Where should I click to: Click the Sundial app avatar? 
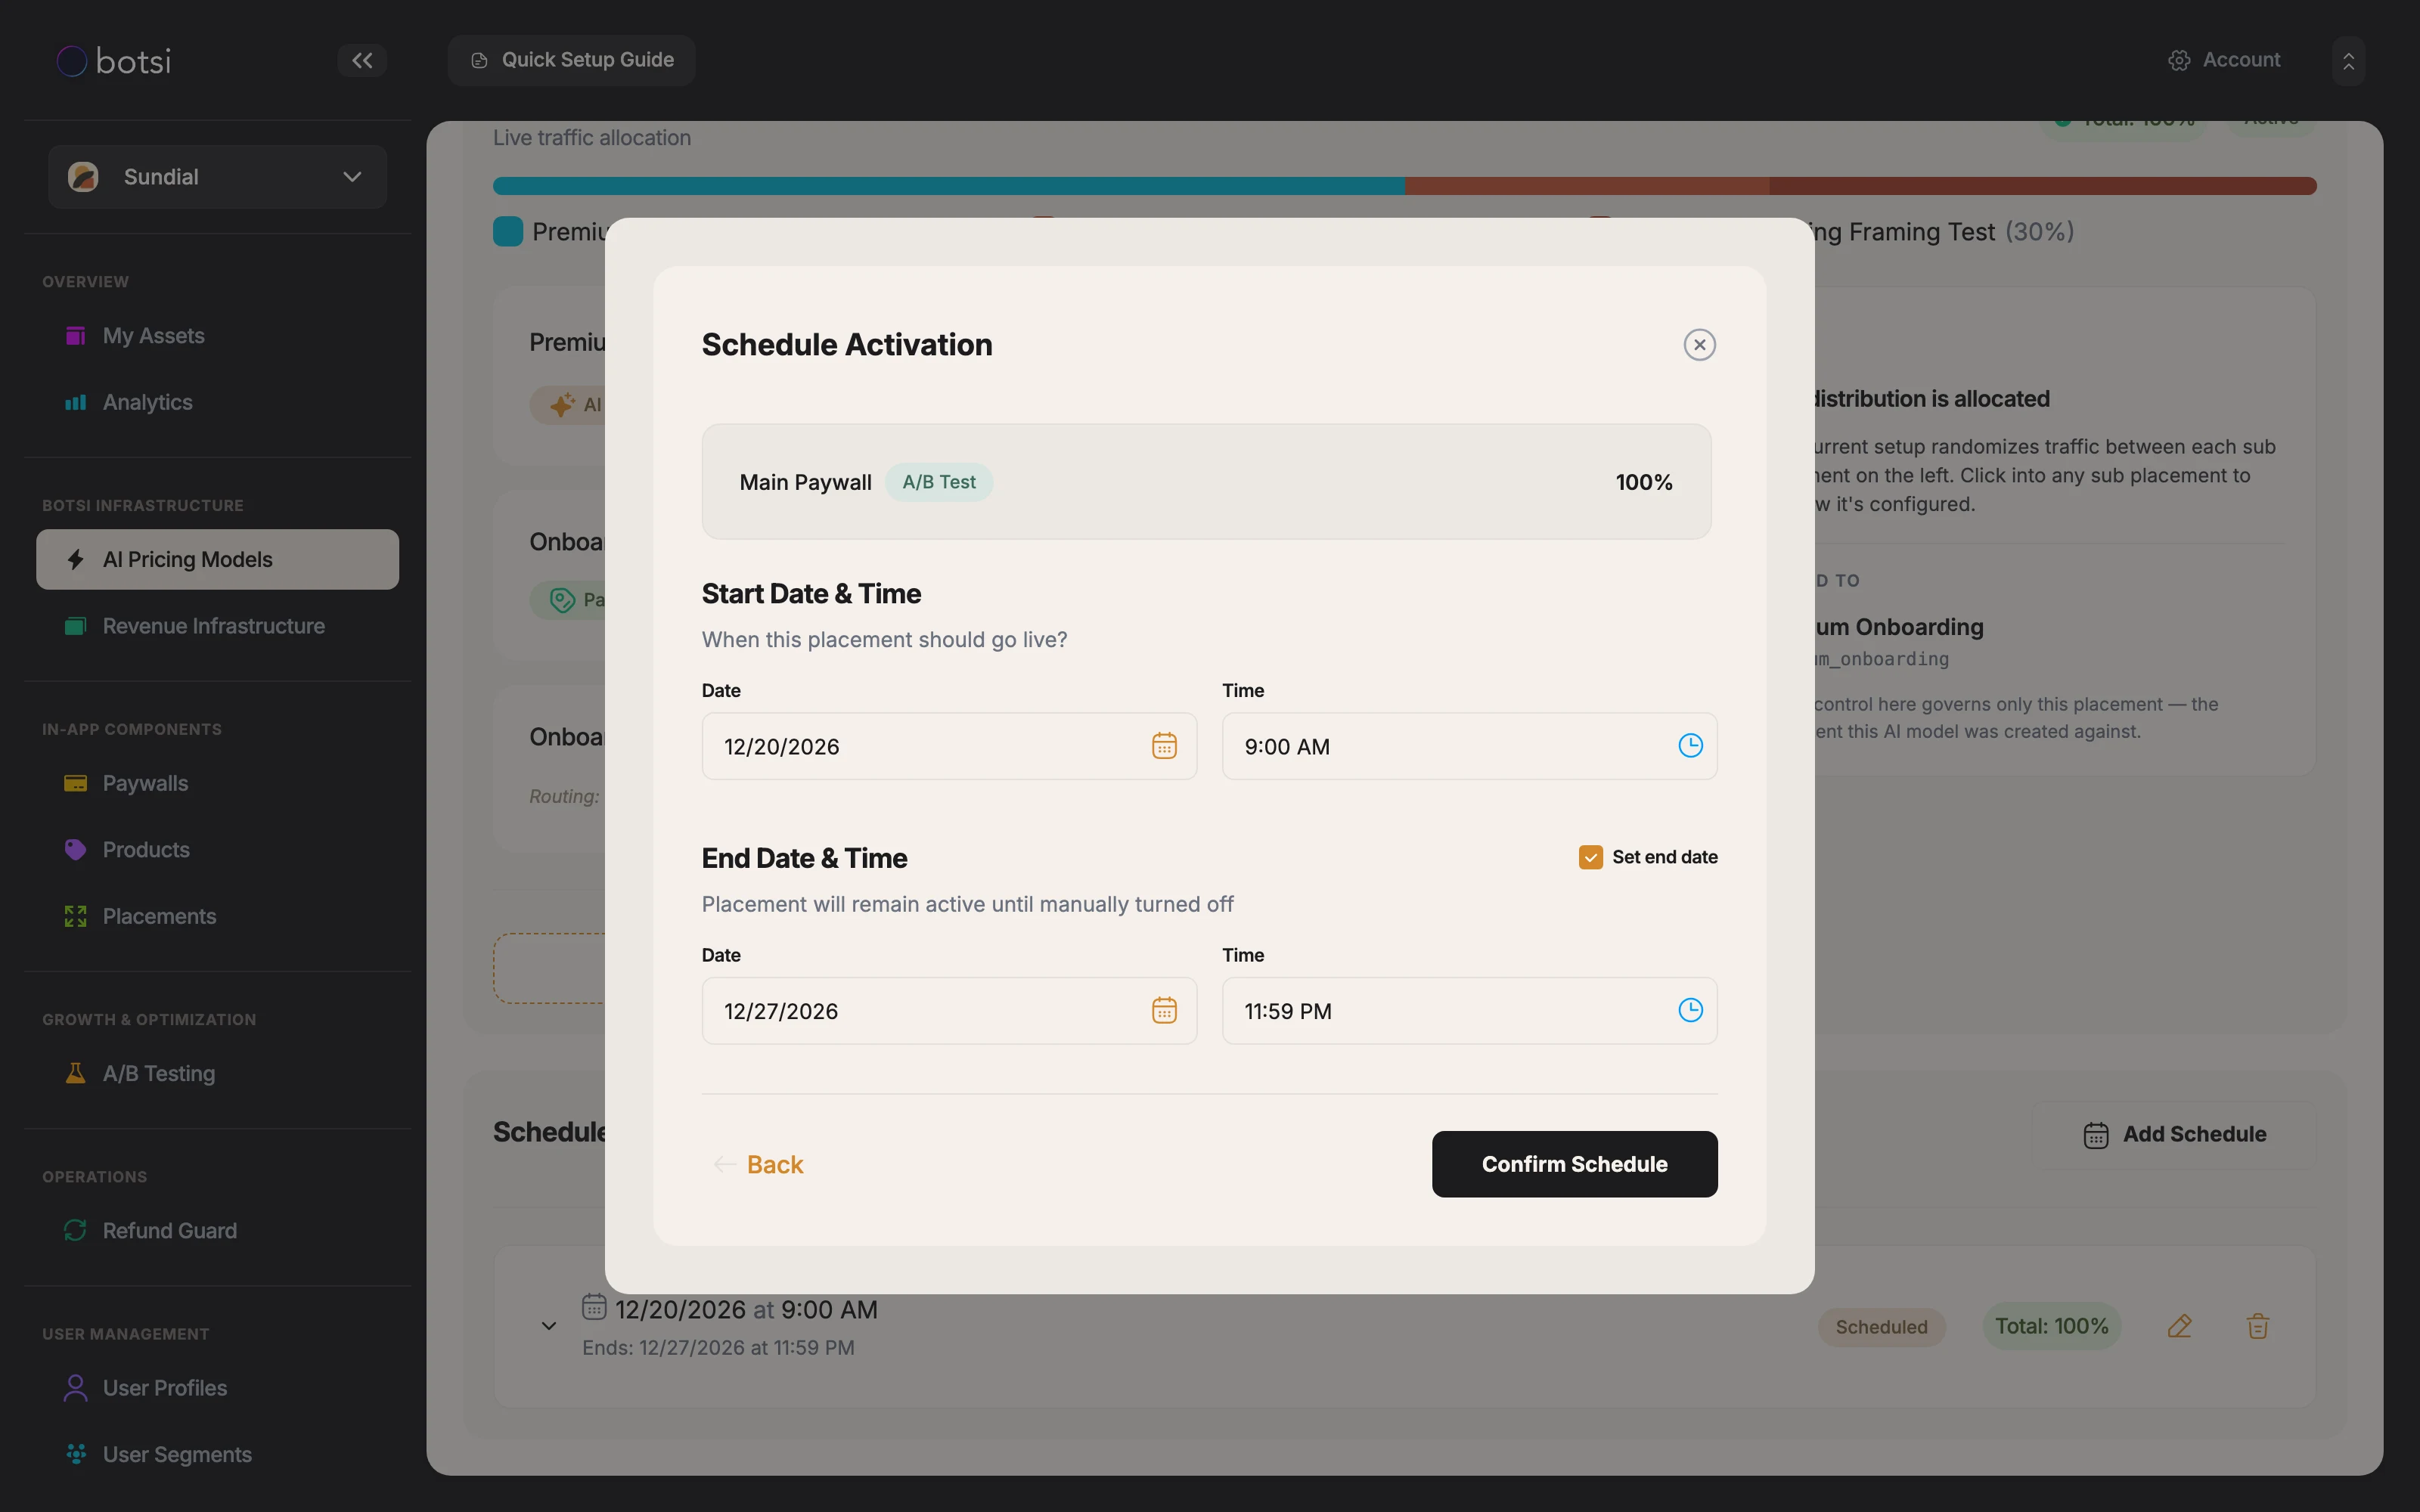pos(83,177)
